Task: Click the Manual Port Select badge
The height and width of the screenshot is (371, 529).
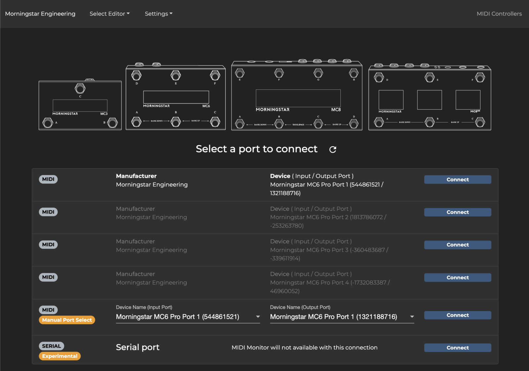Action: click(67, 320)
